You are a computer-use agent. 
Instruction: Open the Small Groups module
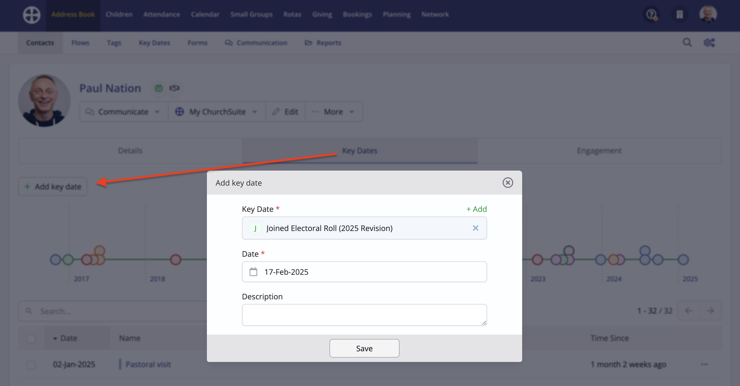click(x=251, y=14)
